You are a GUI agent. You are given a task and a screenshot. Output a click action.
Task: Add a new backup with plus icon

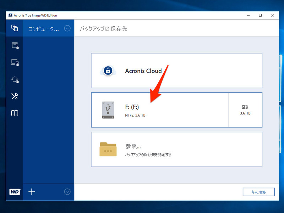(x=32, y=192)
